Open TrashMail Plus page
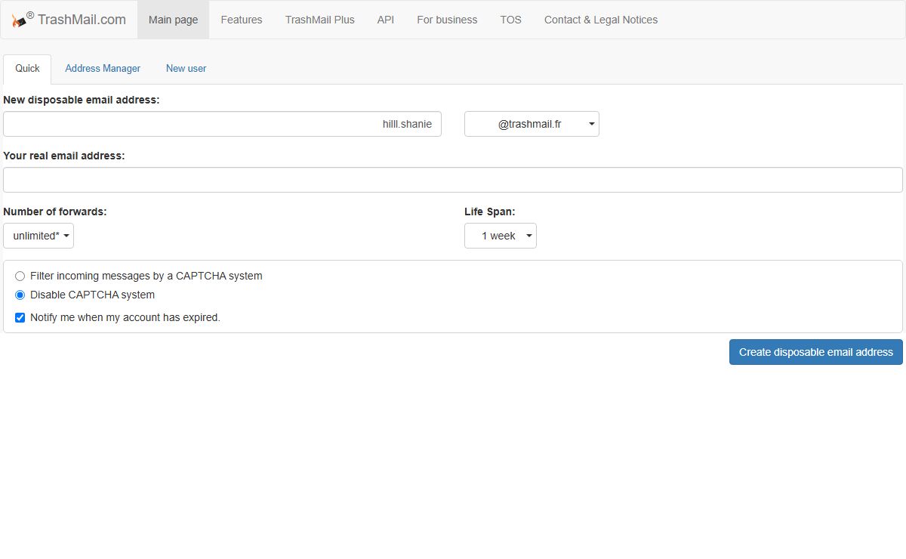Image resolution: width=906 pixels, height=559 pixels. (x=320, y=20)
